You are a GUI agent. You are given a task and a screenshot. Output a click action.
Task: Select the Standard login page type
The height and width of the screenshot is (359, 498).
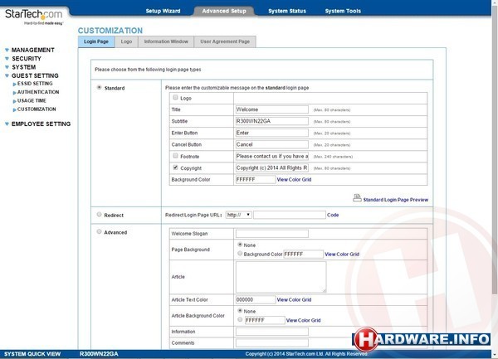coord(99,87)
